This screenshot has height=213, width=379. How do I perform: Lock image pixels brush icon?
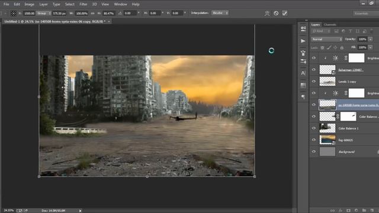[329, 47]
